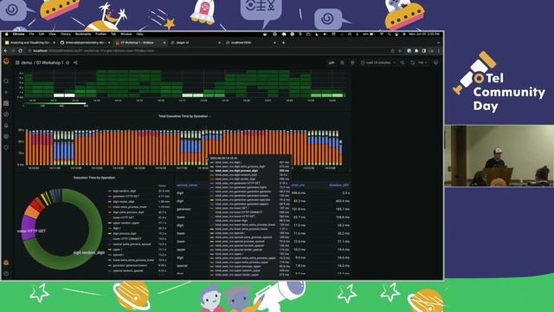Screen dimensions: 554x312
Task: Refresh the dashboard with refresh icon
Action: click(x=412, y=62)
